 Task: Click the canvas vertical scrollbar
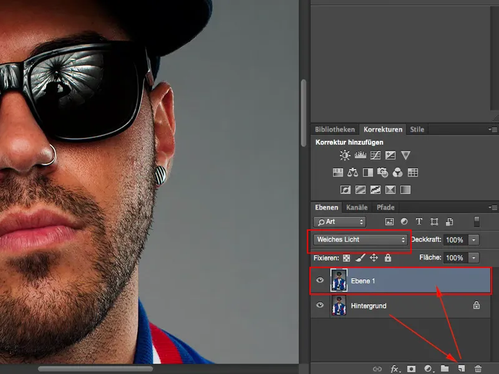(x=304, y=113)
